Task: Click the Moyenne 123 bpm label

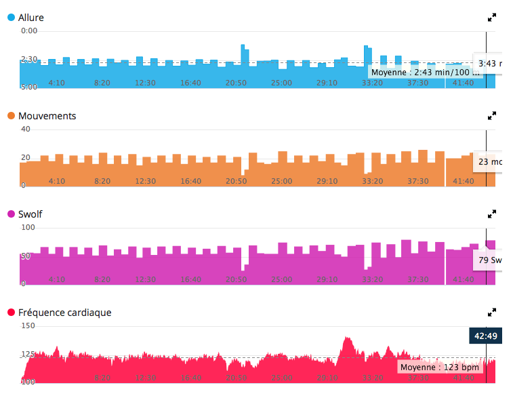Action: click(439, 367)
